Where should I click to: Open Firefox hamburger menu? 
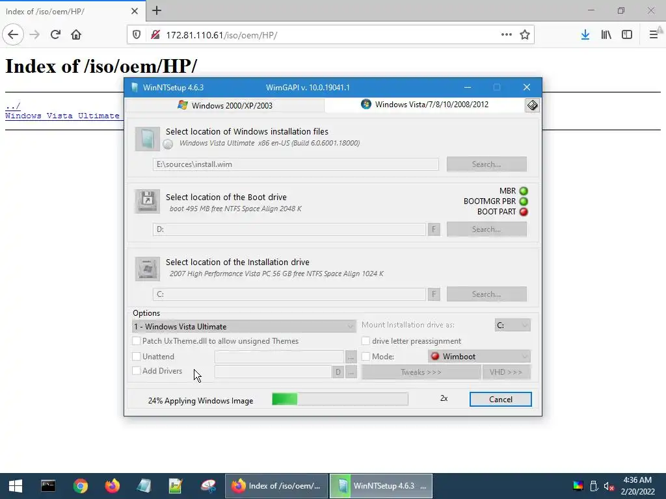[654, 35]
